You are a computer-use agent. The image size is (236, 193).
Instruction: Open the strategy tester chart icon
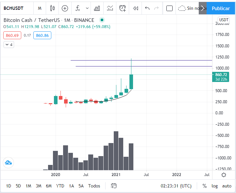(x=110, y=8)
